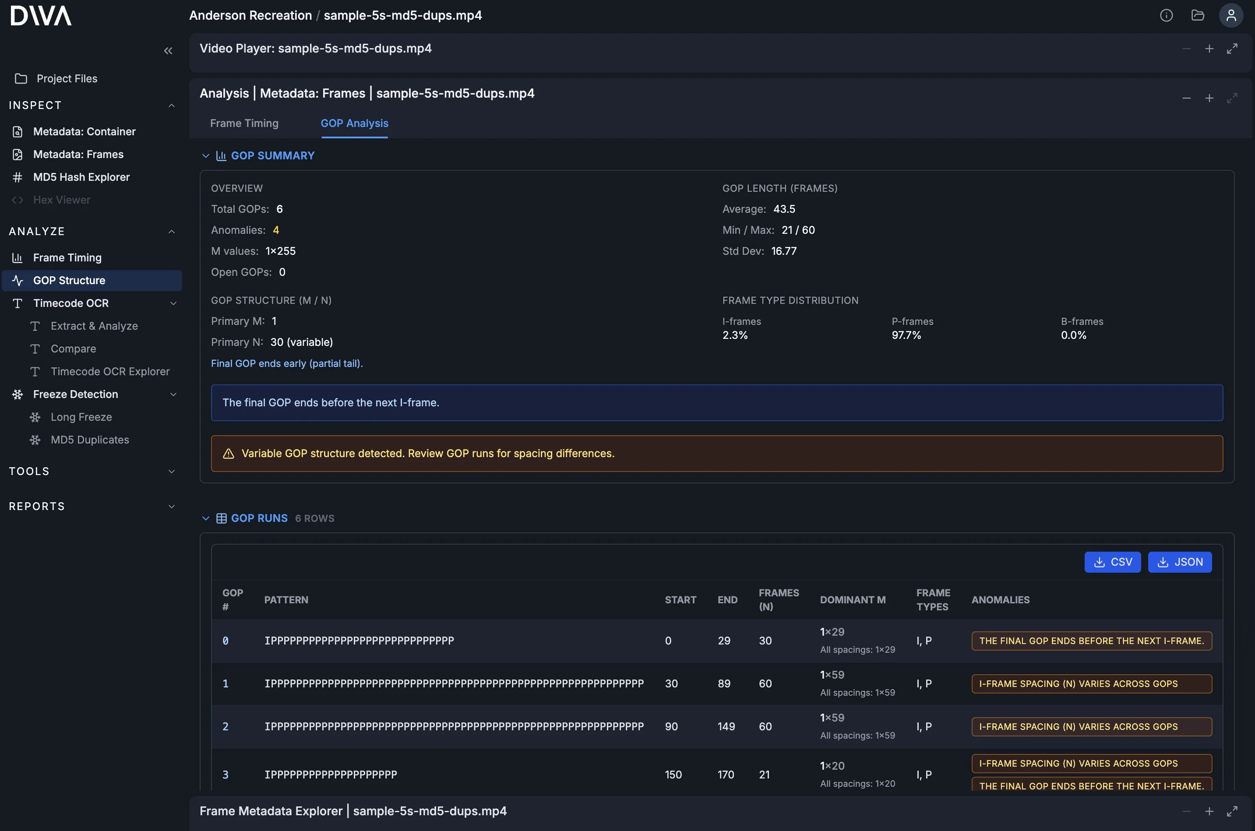Collapse the Freeze Detection submenu
Screen dimensions: 1255x831
point(173,394)
